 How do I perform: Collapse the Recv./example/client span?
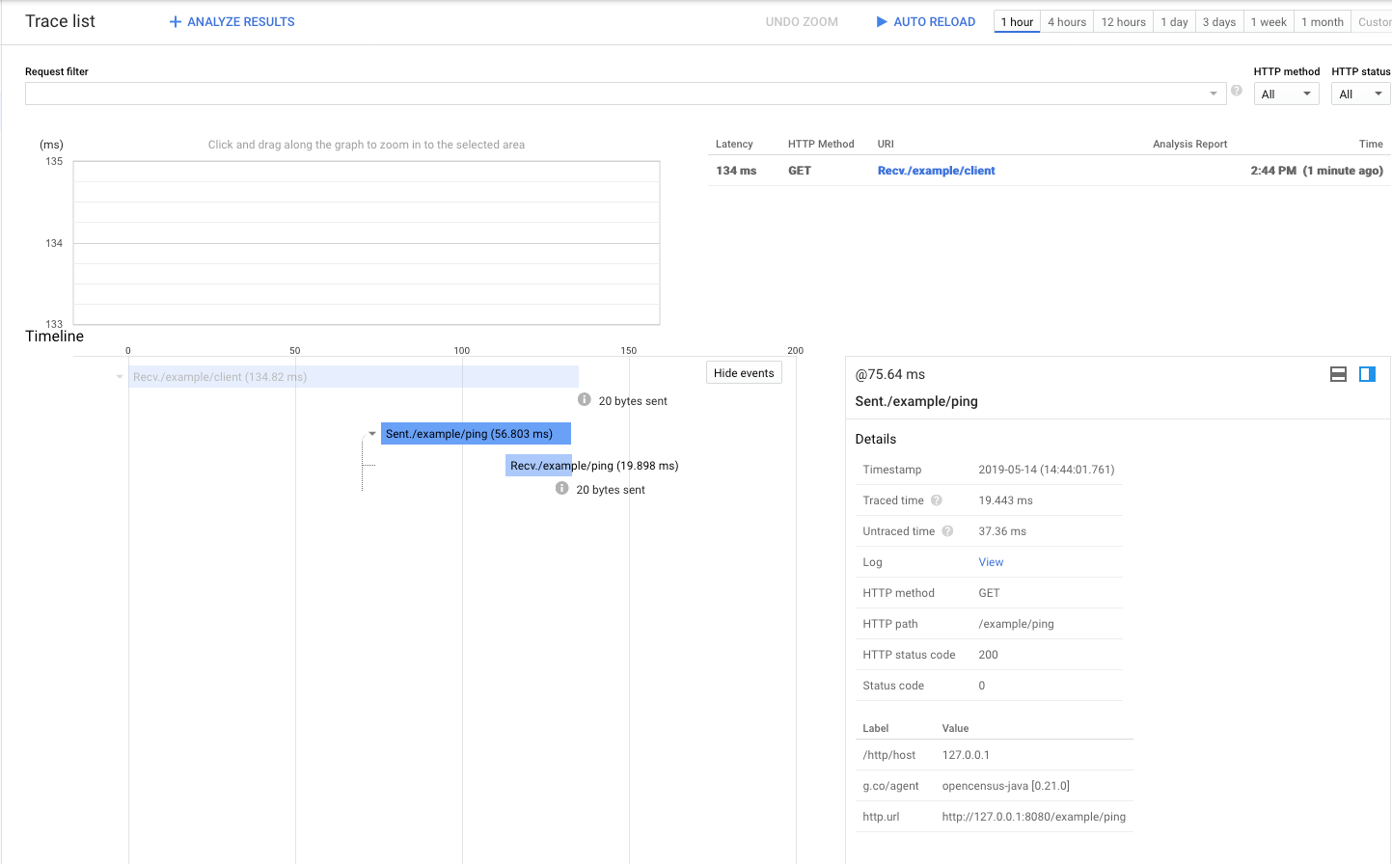point(120,377)
